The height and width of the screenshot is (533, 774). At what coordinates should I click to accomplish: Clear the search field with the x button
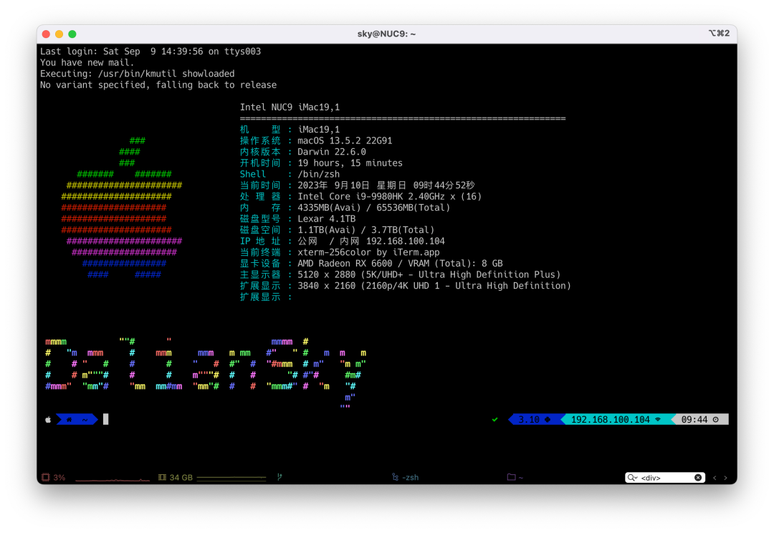coord(698,478)
